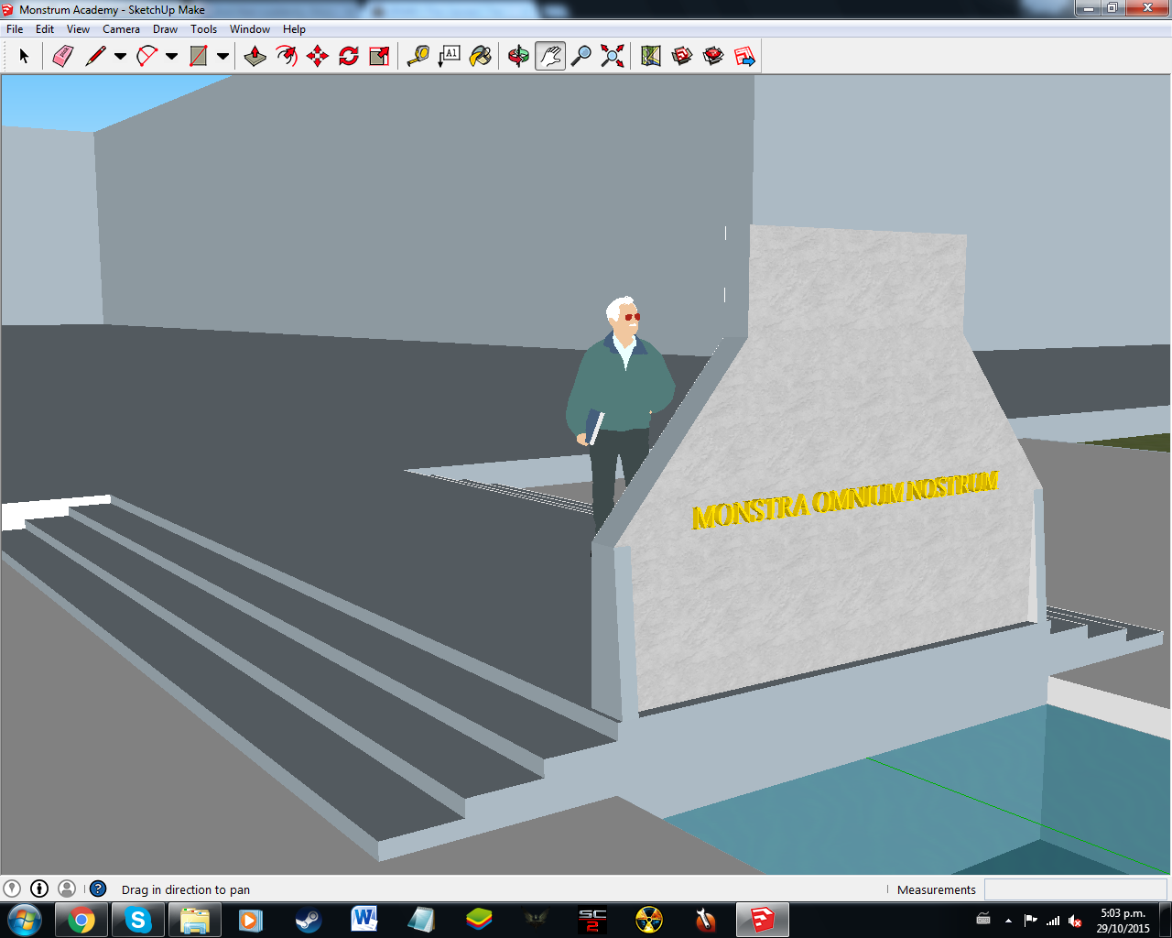The height and width of the screenshot is (938, 1172).
Task: Expand the line tools dropdown arrow
Action: pyautogui.click(x=120, y=57)
